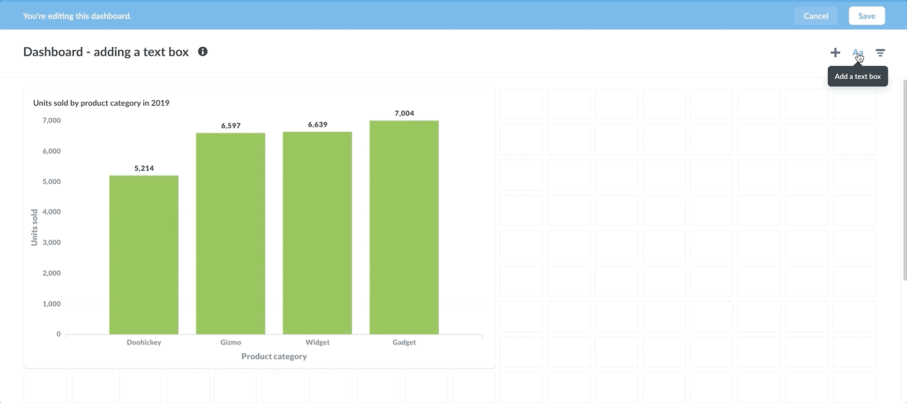The image size is (907, 403).
Task: Click the 7,004 value label above the Gadget bar
Action: coord(404,113)
